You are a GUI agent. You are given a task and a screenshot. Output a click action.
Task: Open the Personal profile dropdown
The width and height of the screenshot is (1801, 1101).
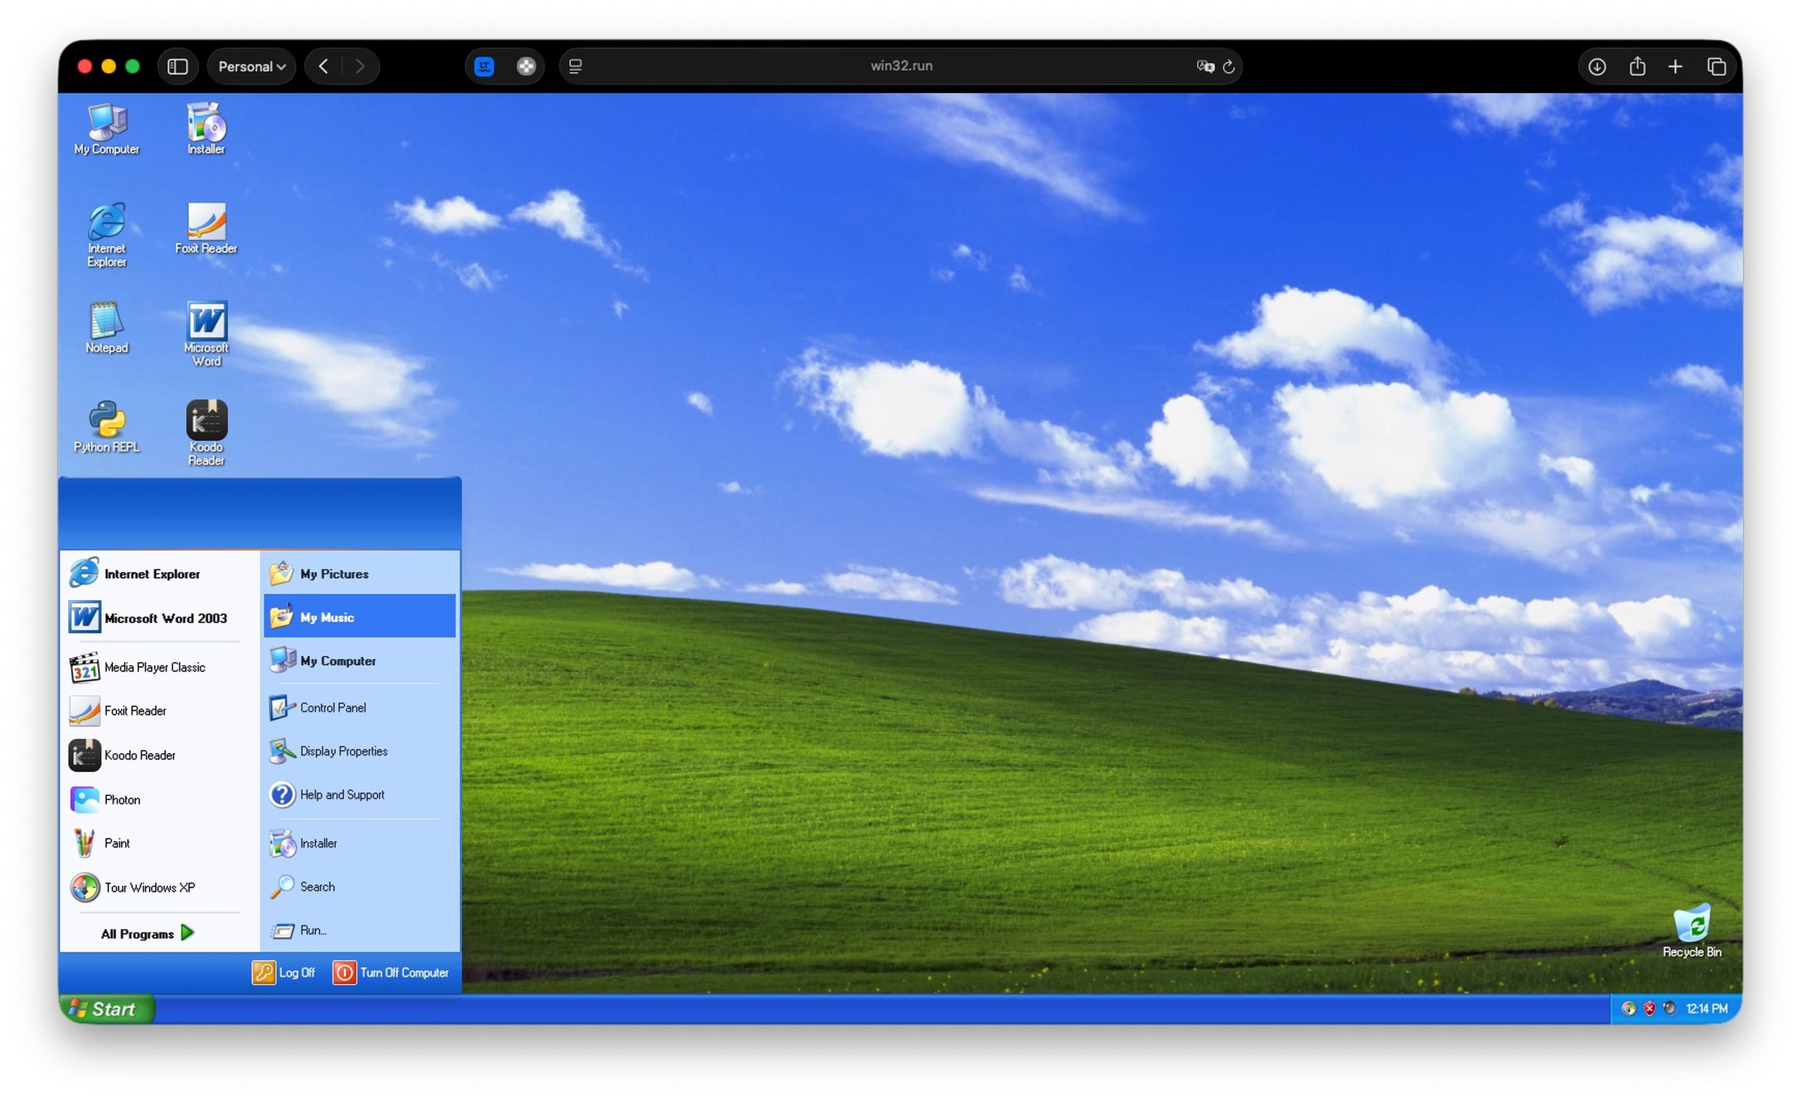point(251,67)
